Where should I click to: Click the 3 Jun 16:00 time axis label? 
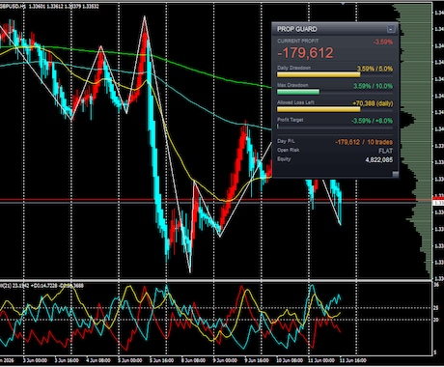[67, 360]
